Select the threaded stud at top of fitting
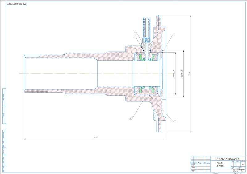This screenshot has height=174, width=247. click(x=147, y=27)
